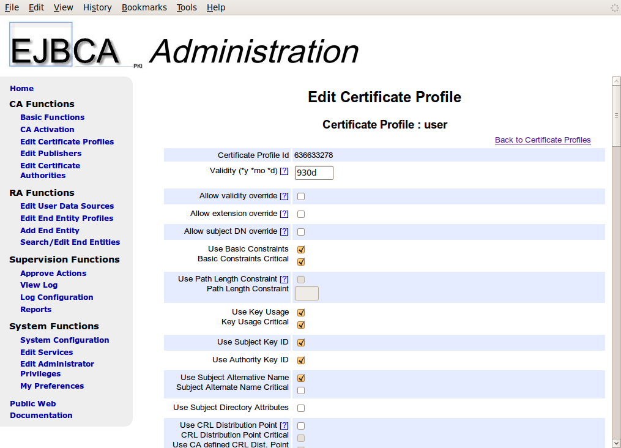Image resolution: width=621 pixels, height=448 pixels.
Task: Open help [?] for Allow subject DN override
Action: coord(284,231)
